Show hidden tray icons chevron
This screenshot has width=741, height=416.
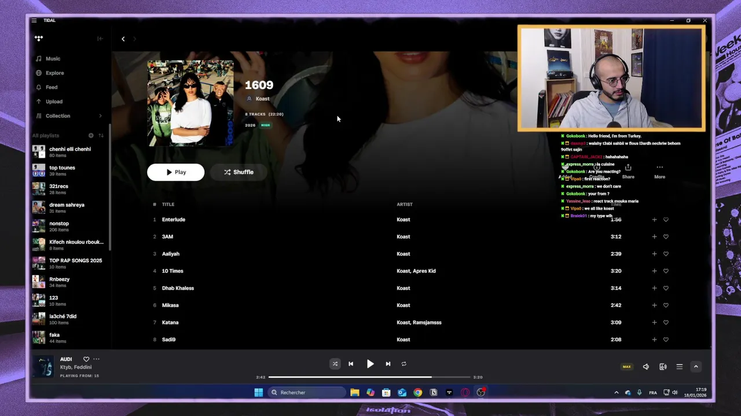point(616,393)
